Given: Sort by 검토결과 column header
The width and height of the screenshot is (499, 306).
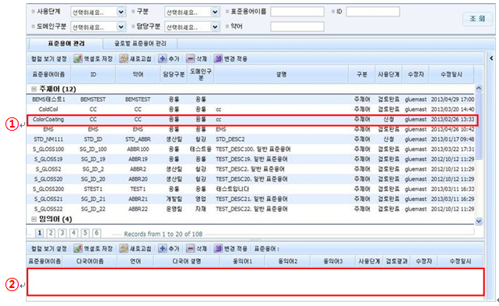Looking at the screenshot, I should [x=397, y=261].
